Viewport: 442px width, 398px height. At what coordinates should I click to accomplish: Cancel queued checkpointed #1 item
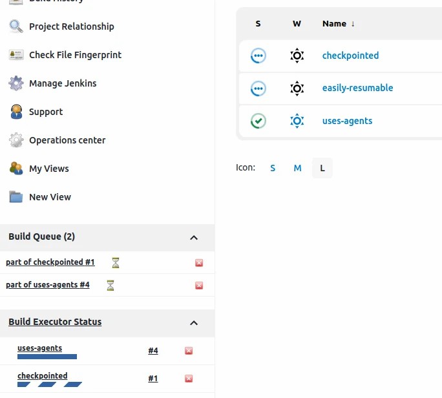click(199, 263)
